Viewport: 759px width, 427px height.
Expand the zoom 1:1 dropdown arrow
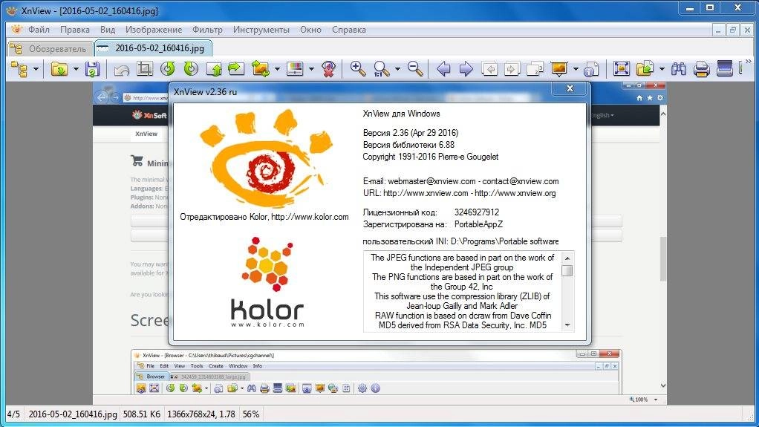coord(397,69)
